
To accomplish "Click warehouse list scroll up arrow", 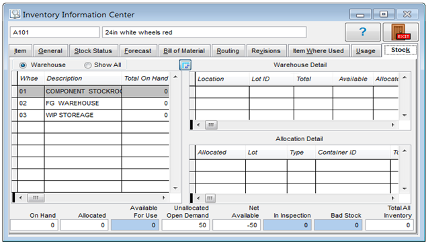I will click(175, 77).
